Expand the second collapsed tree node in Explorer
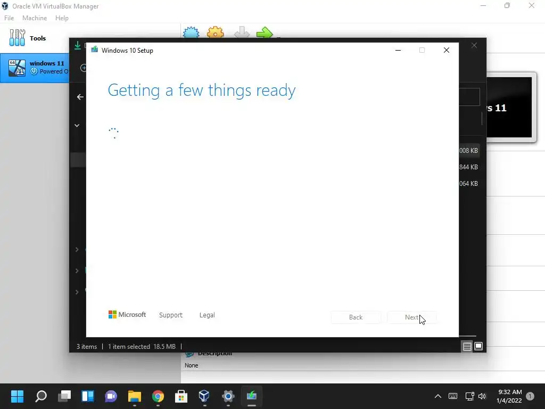Image resolution: width=545 pixels, height=409 pixels. pos(77,271)
